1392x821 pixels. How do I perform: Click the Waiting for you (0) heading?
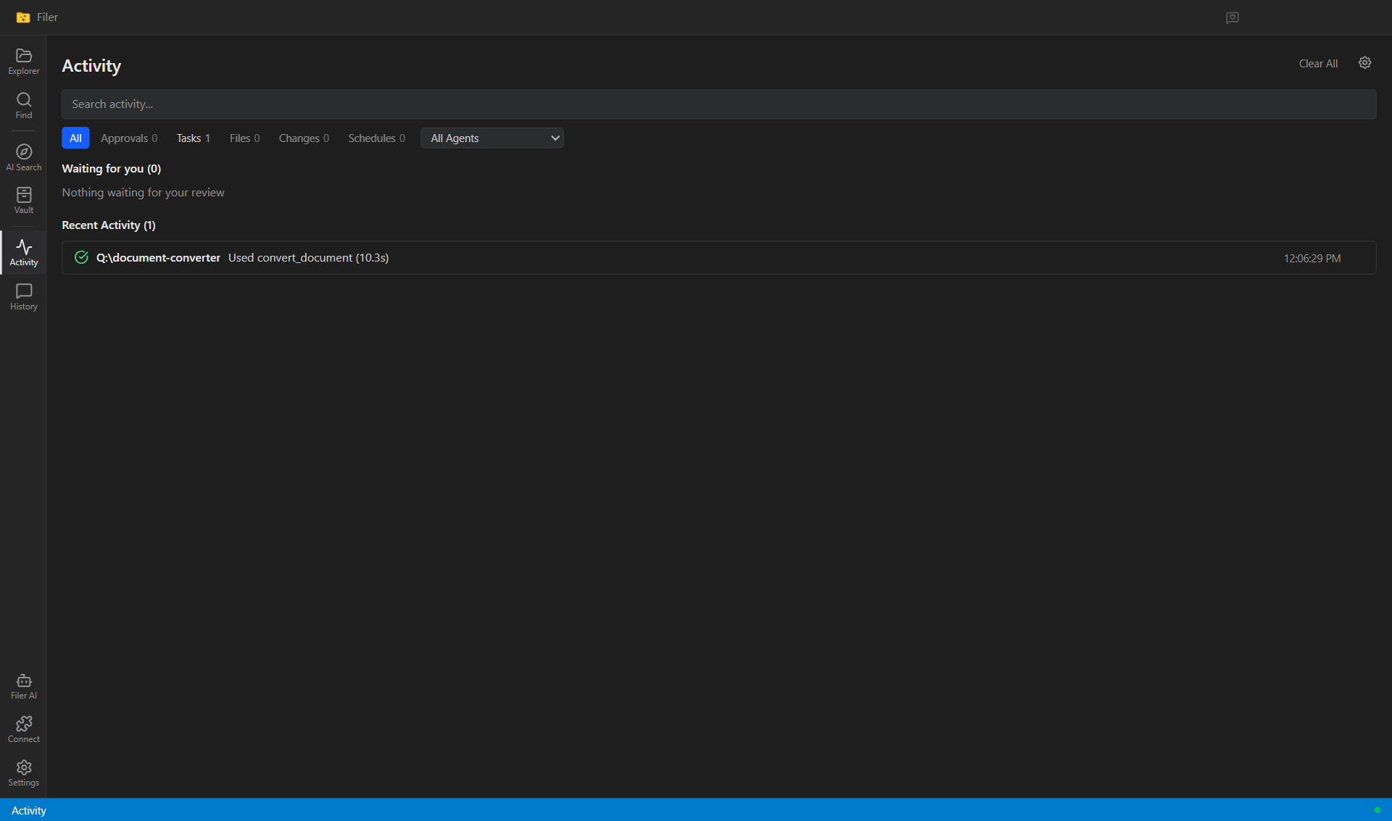[x=112, y=169]
